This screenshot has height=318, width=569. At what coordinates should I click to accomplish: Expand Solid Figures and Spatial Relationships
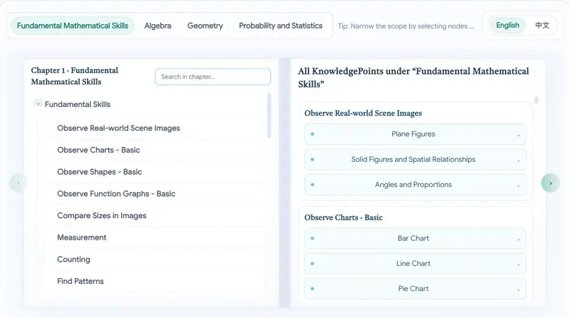tap(518, 160)
